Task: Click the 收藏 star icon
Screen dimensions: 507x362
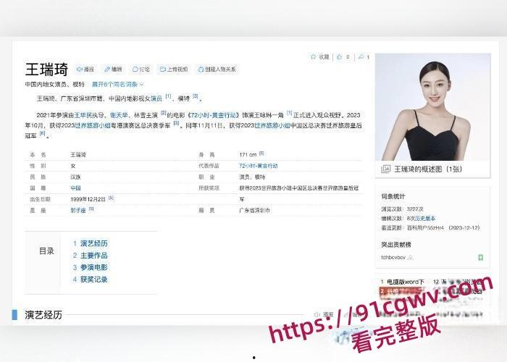Action: (313, 57)
